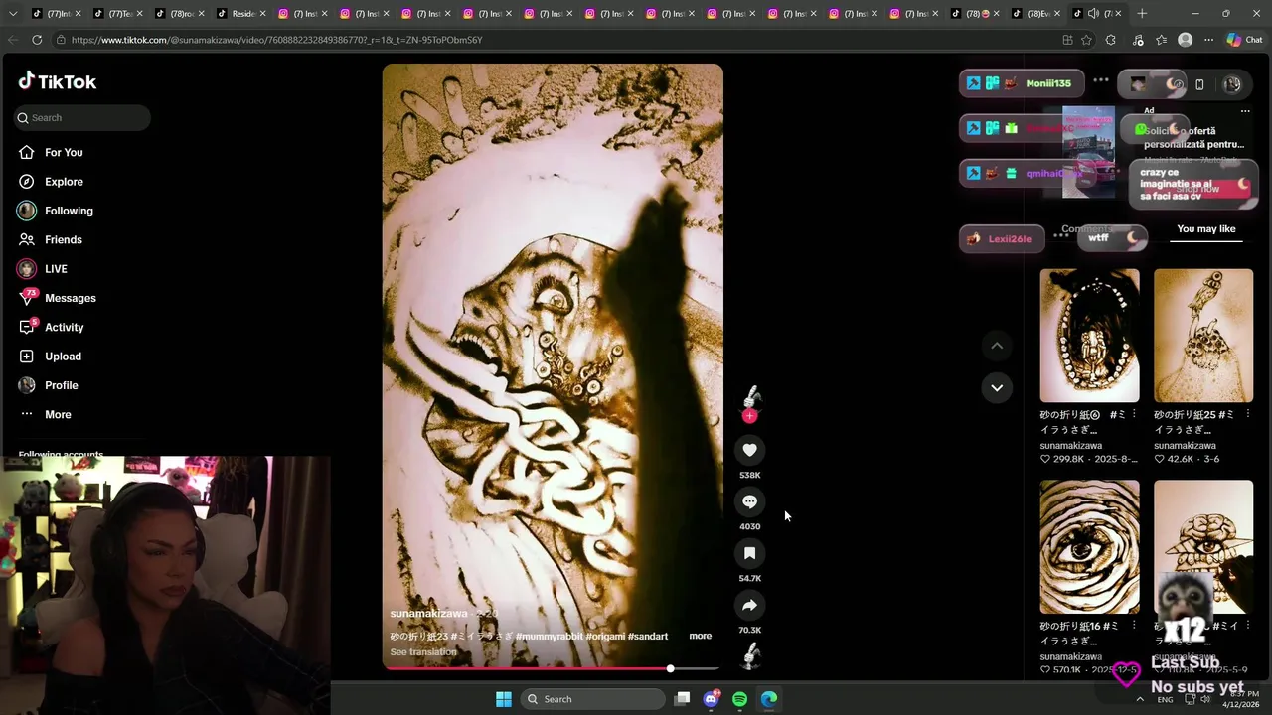Go to the next video arrow

tap(997, 387)
